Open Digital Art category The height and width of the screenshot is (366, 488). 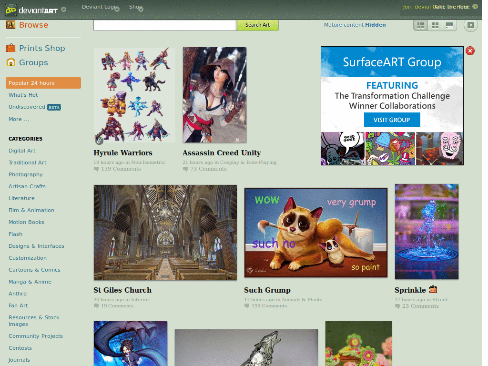pyautogui.click(x=22, y=151)
